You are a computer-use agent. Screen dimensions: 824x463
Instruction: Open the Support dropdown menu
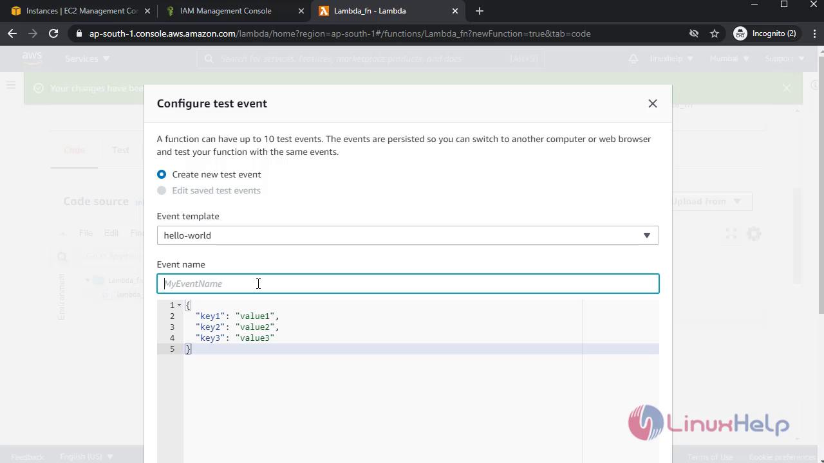coord(785,59)
